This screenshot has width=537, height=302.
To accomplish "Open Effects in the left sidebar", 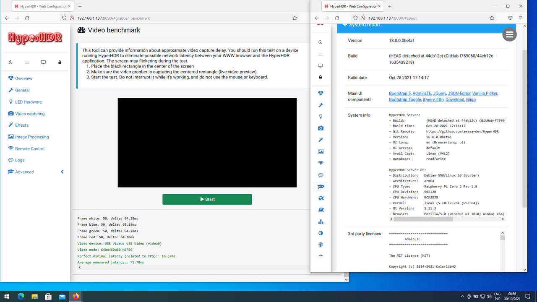I will click(x=18, y=125).
